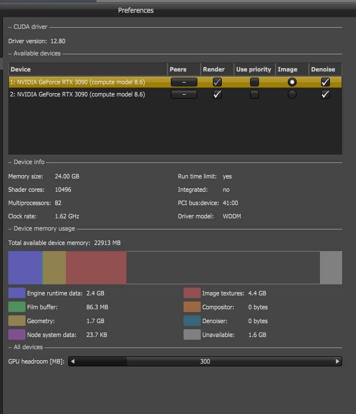Viewport: 356px width, 414px height.
Task: Click Multiprocessors value 82
Action: coord(58,203)
